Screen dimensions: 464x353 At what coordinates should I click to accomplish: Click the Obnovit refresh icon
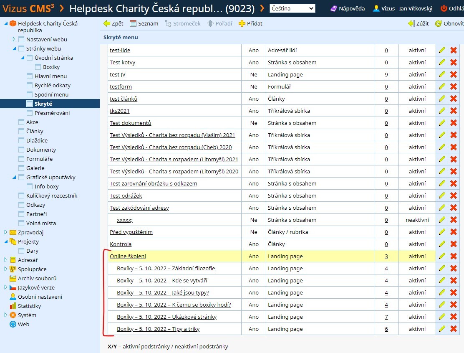point(438,23)
